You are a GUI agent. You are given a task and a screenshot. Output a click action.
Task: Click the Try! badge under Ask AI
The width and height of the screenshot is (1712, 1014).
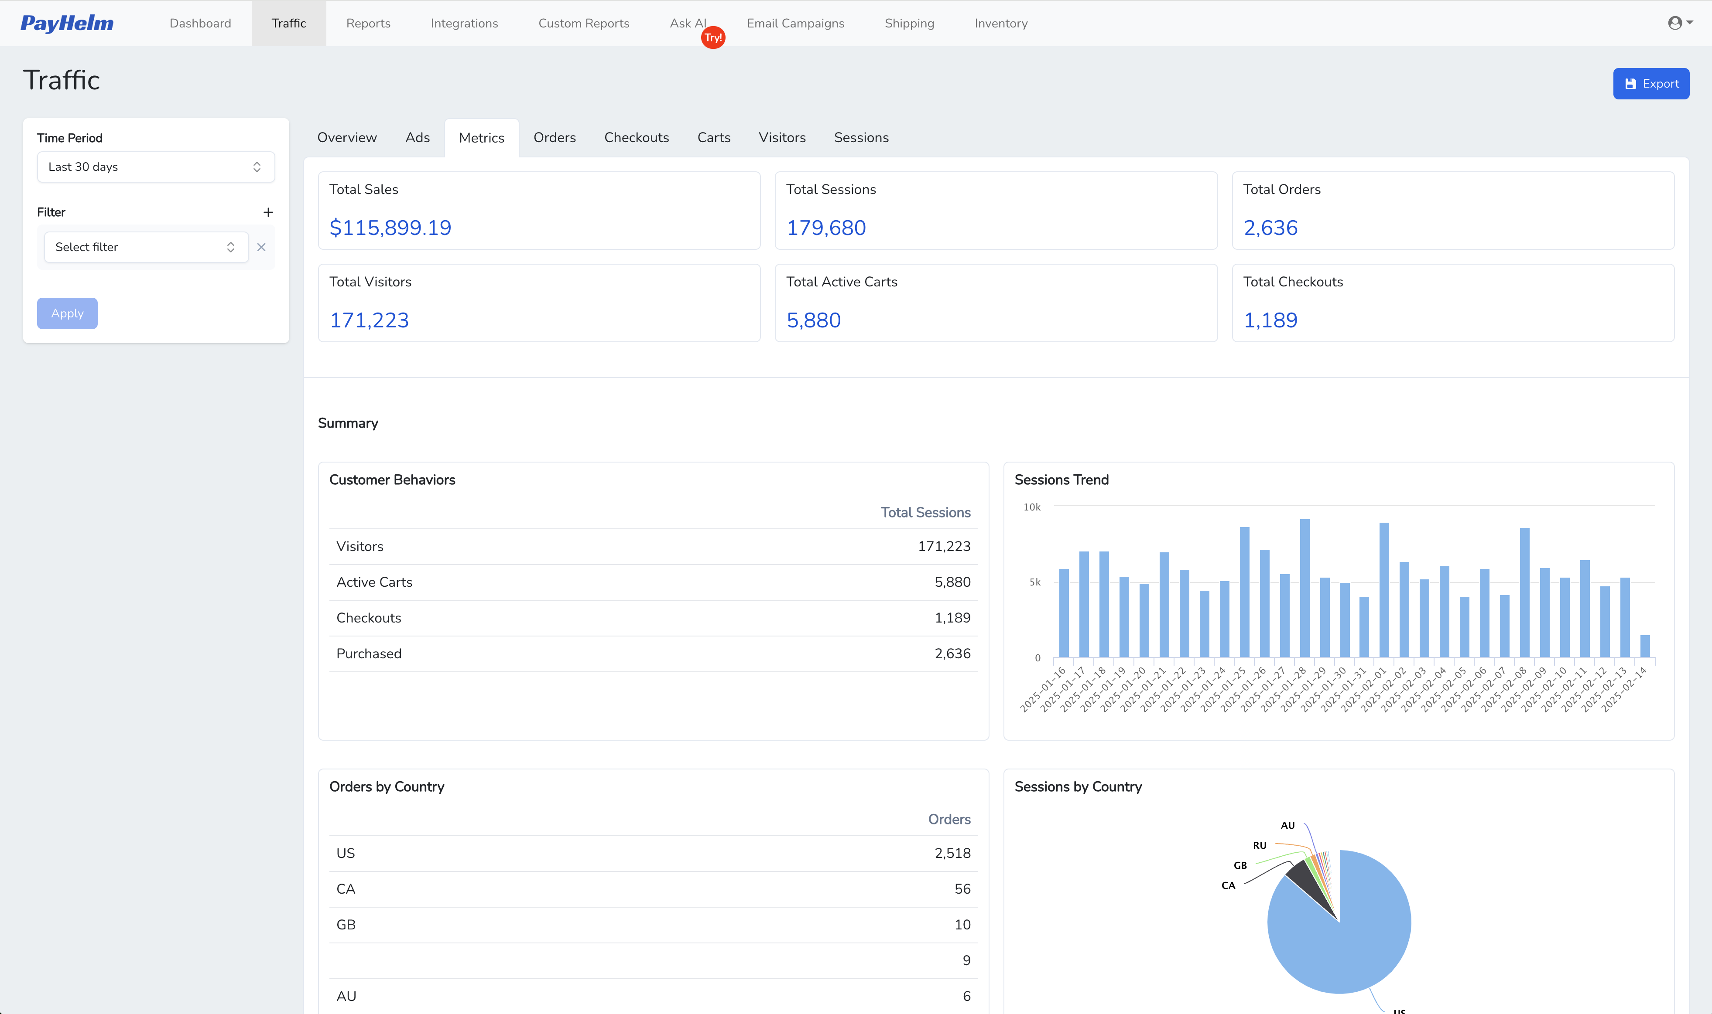[x=713, y=37]
